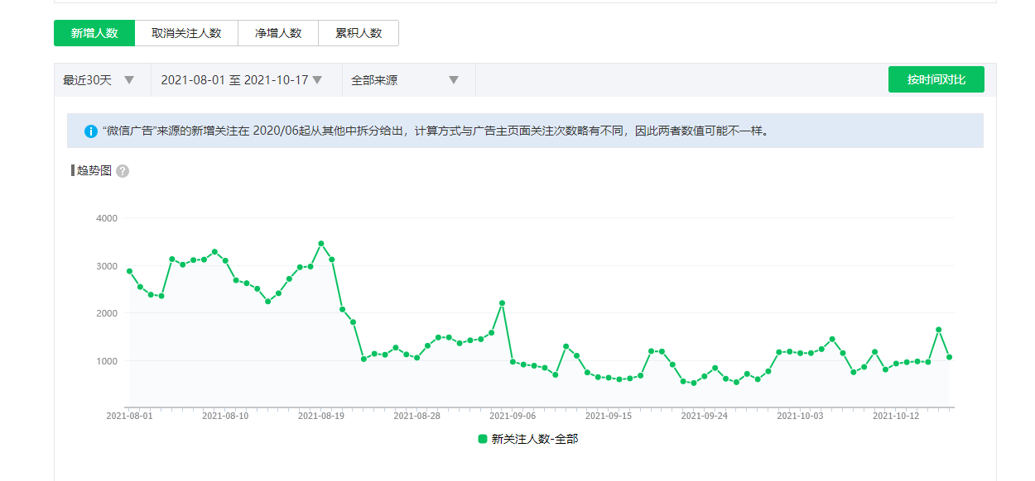
Task: Click the 2021-08-01 至 2021-10-17 date text
Action: pyautogui.click(x=234, y=80)
